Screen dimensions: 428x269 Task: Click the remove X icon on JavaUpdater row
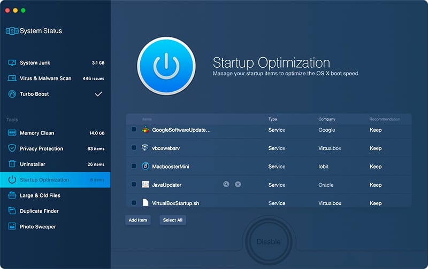click(x=238, y=184)
